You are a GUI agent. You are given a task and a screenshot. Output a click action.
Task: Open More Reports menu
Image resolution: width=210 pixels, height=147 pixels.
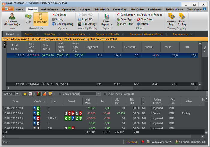[106, 19]
